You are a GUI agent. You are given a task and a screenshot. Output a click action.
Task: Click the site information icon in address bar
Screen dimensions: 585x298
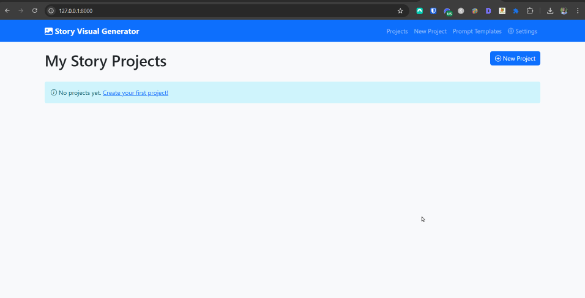[x=51, y=10]
